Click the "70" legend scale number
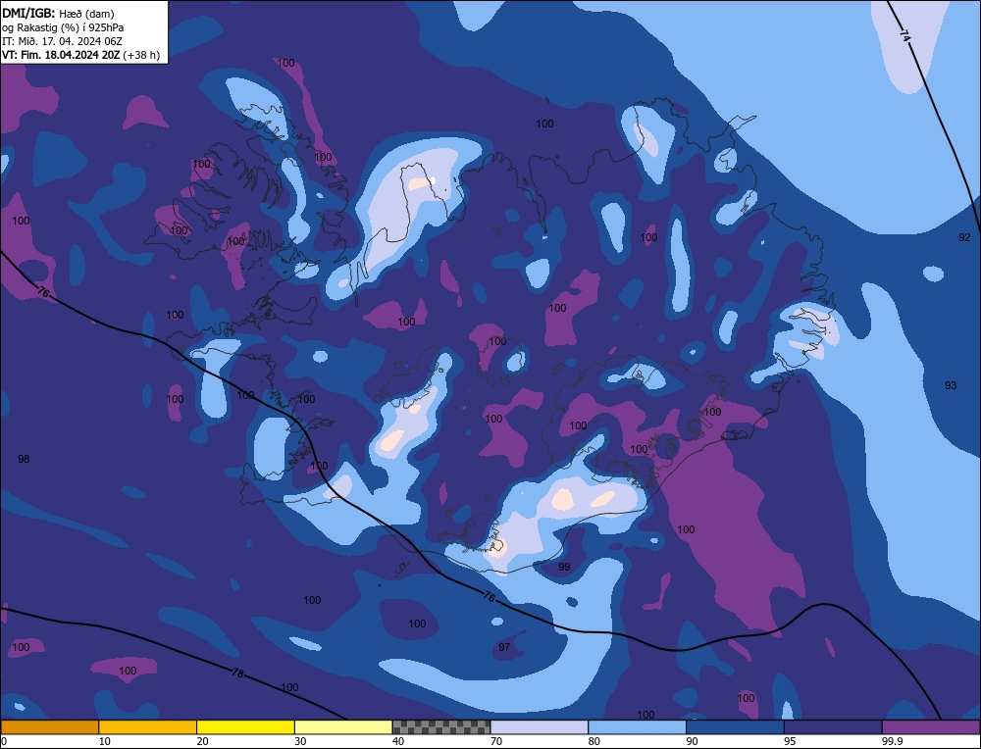 click(496, 741)
